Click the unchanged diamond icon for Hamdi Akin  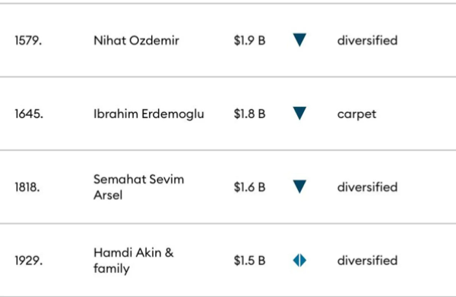pos(299,260)
